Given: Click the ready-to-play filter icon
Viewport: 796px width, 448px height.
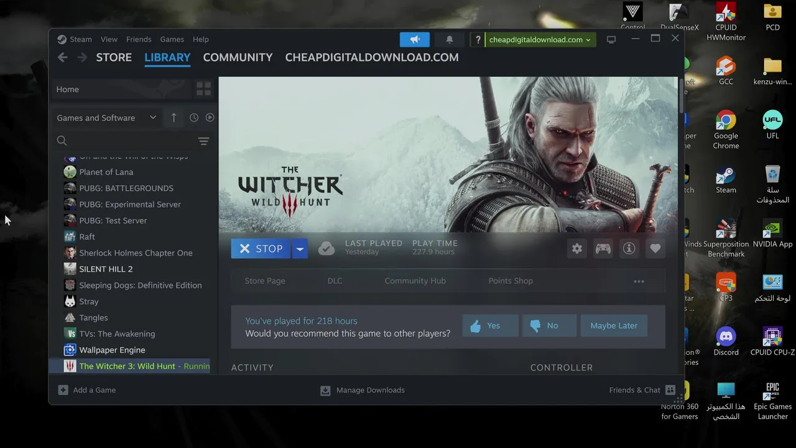Looking at the screenshot, I should [210, 118].
